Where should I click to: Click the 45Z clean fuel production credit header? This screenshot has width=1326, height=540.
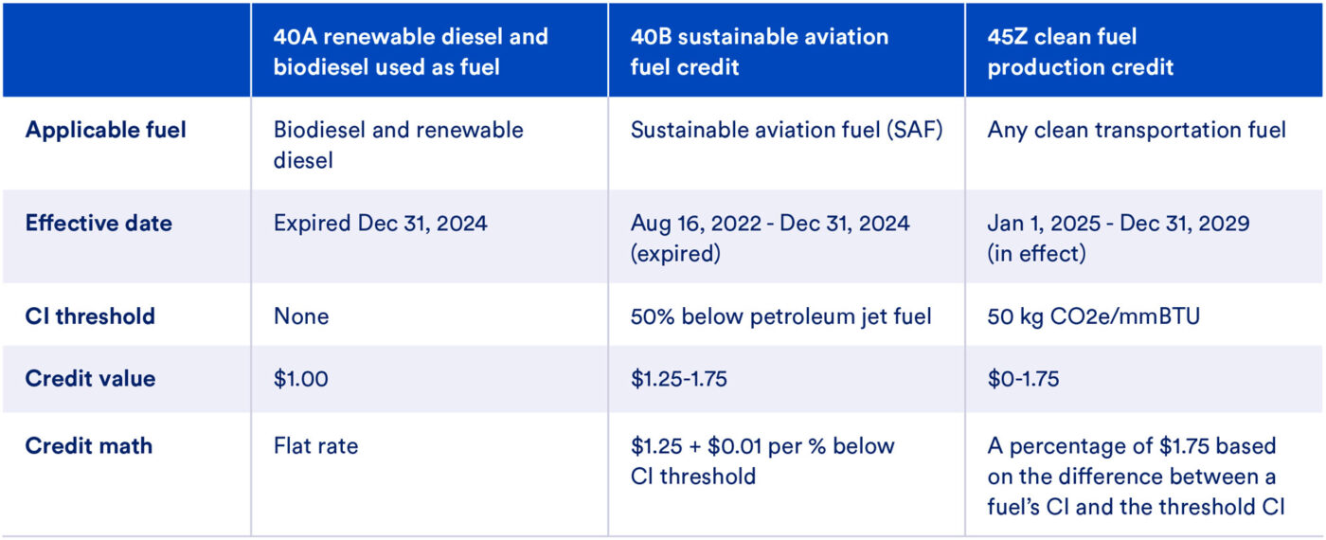click(1080, 51)
